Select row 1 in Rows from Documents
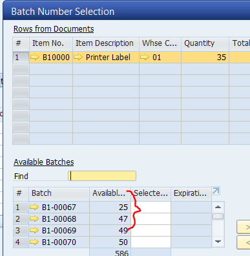Image resolution: width=250 pixels, height=256 pixels. point(21,58)
